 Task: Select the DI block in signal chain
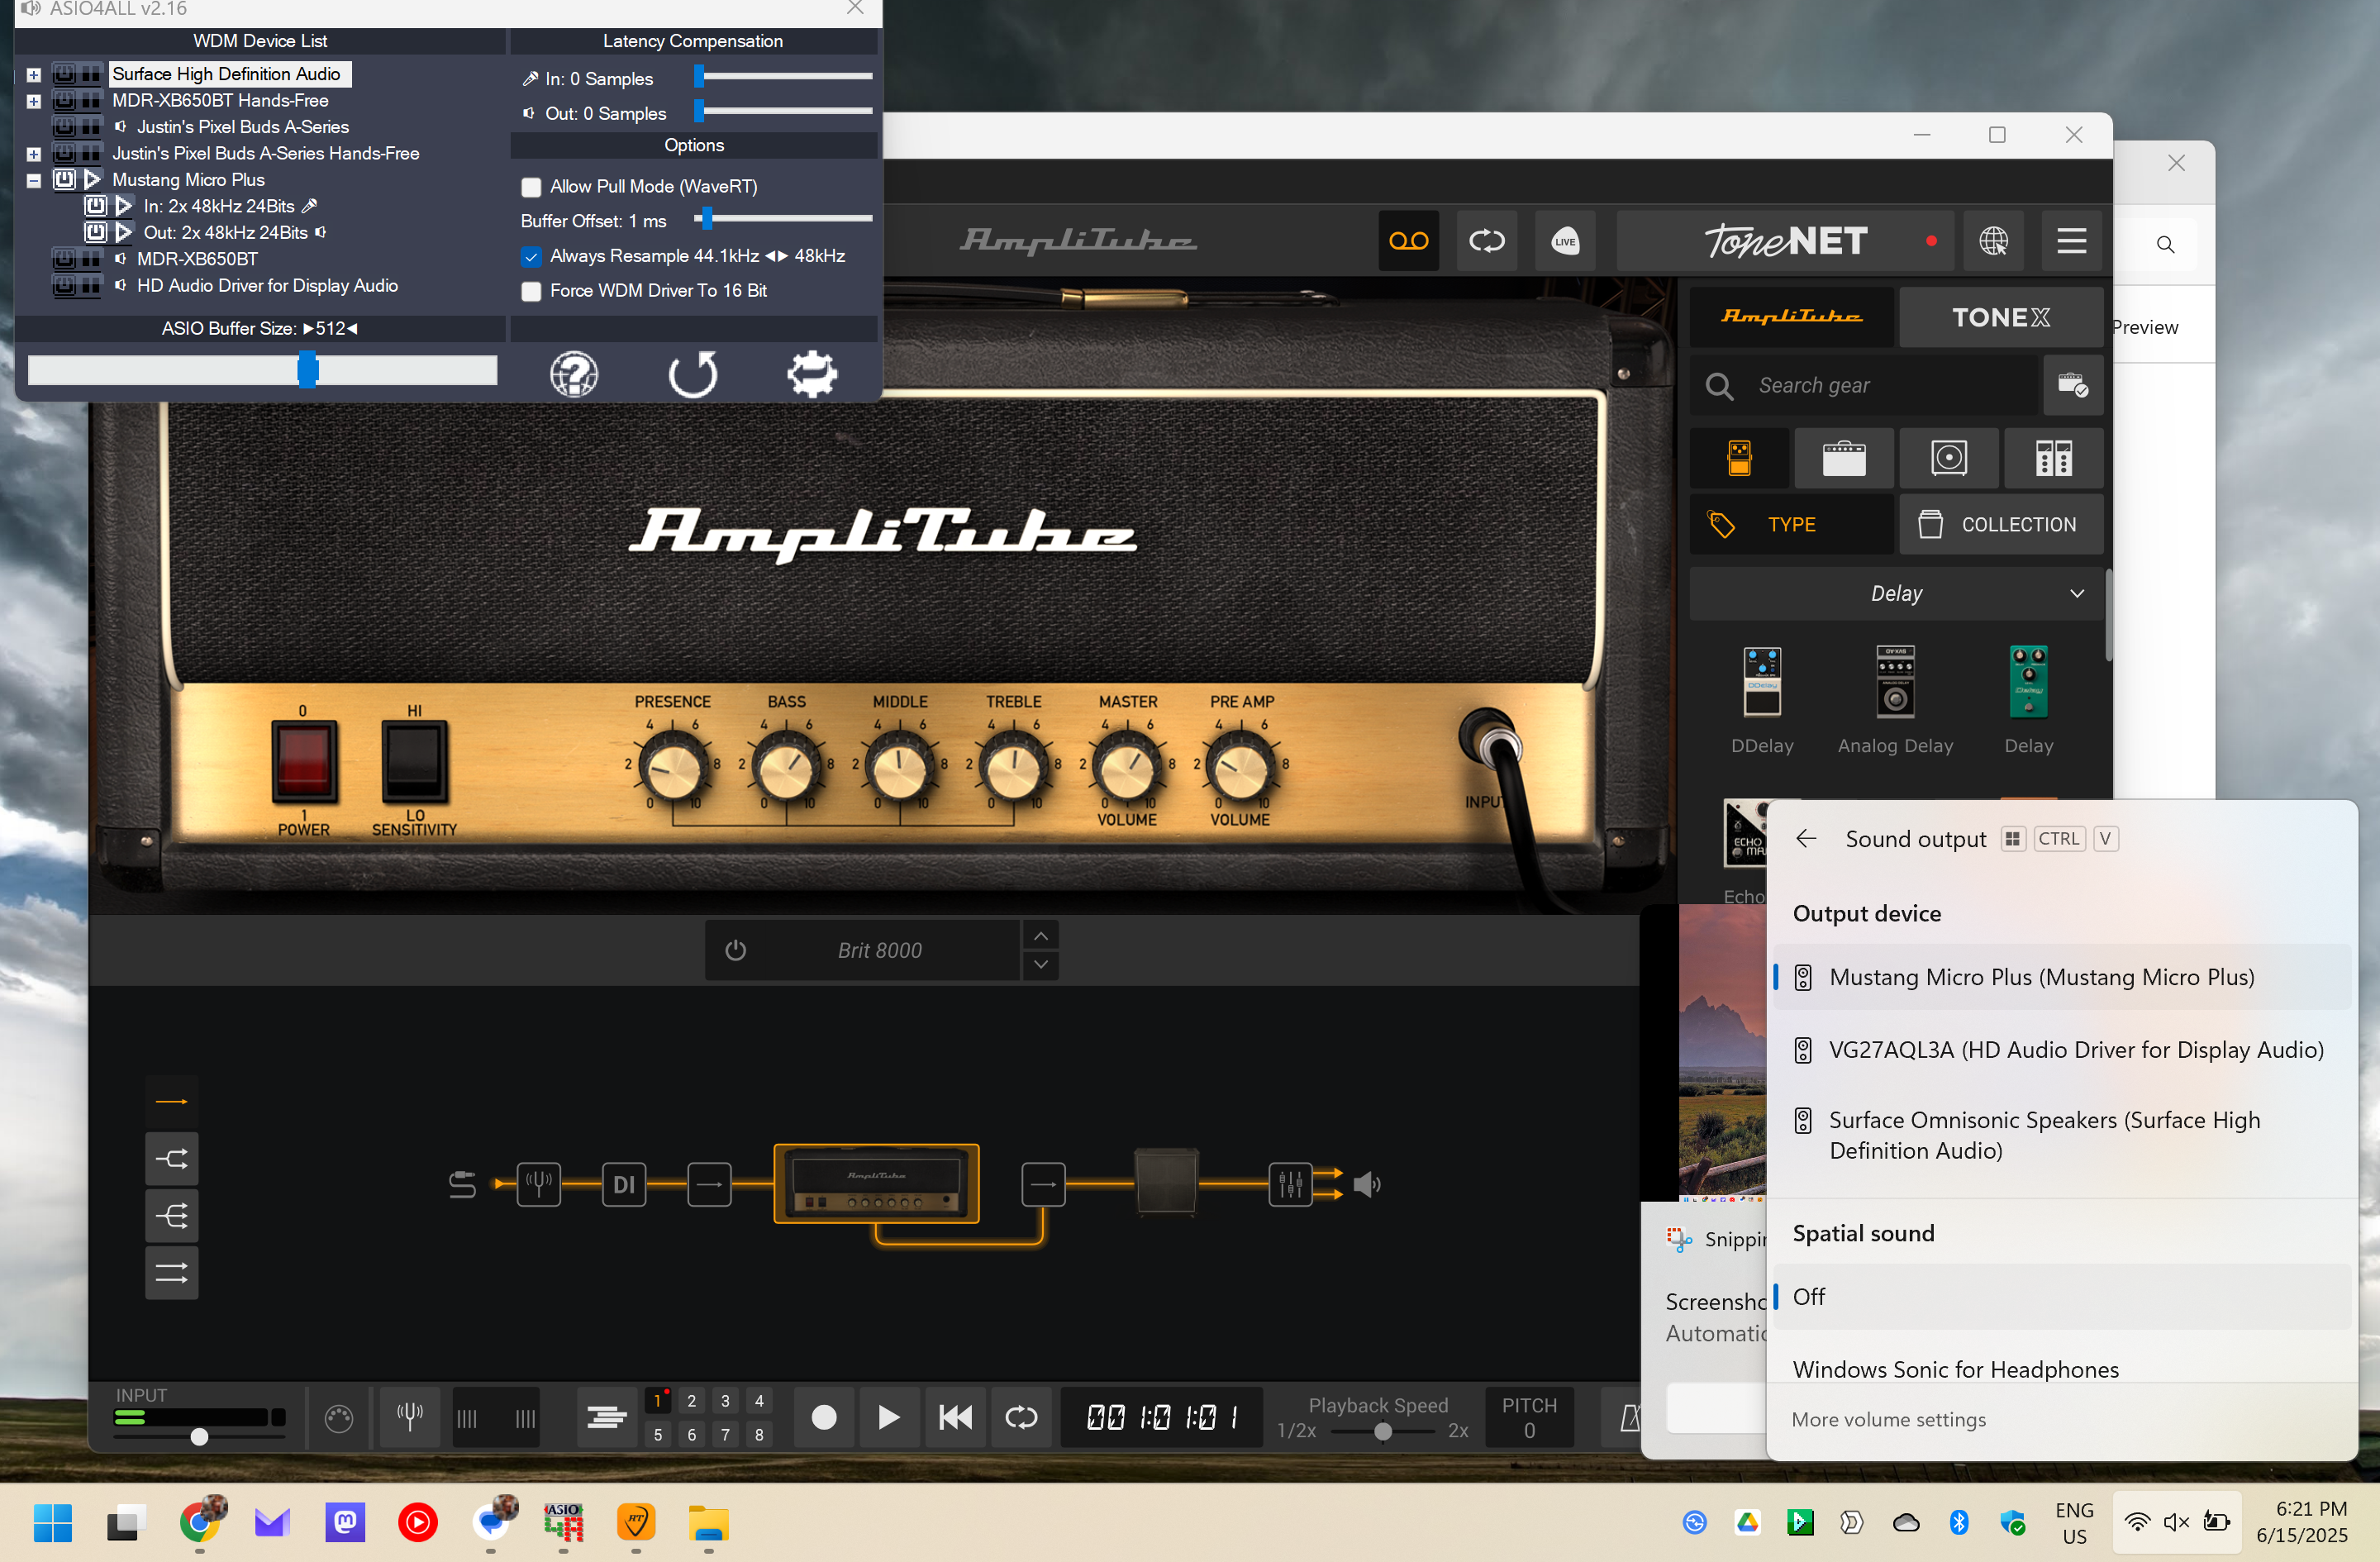pos(624,1184)
